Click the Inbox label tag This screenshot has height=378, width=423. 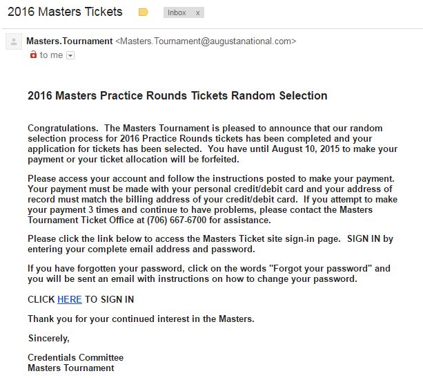177,12
